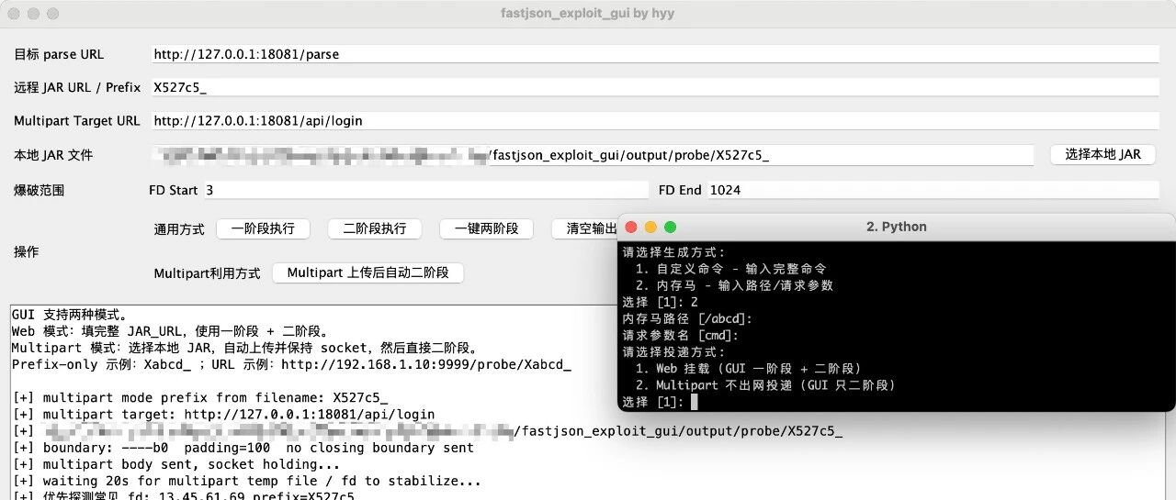Image resolution: width=1176 pixels, height=500 pixels.
Task: Click the terminal line '请选择投递方式:'
Action: [673, 351]
